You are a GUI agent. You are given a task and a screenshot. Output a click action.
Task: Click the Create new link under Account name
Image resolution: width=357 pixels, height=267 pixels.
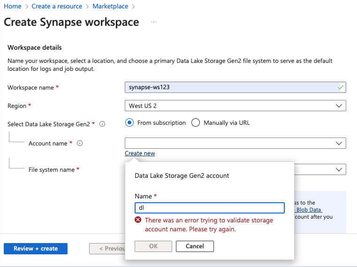click(140, 153)
